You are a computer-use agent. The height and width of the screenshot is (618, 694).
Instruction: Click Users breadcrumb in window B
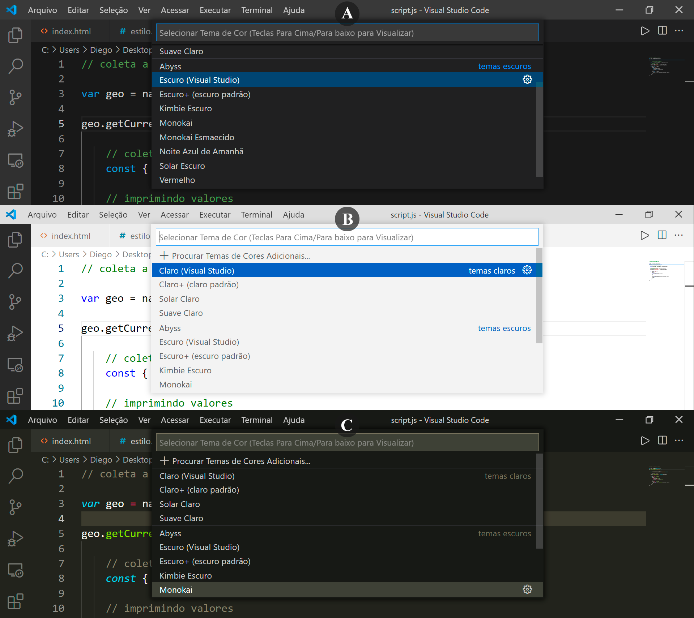pos(69,254)
